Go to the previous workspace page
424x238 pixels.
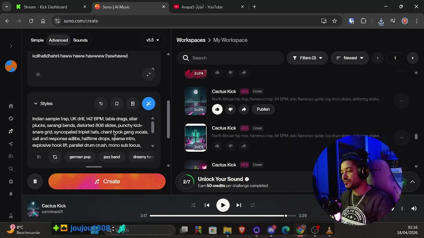377,58
